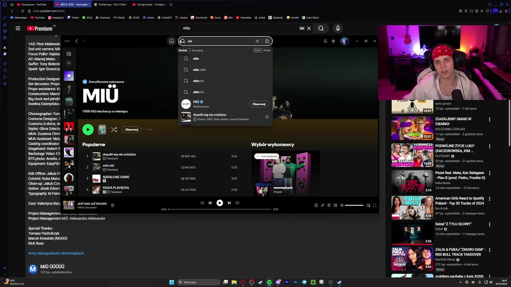Open Spotify profile avatar
This screenshot has width=511, height=287.
(x=344, y=41)
